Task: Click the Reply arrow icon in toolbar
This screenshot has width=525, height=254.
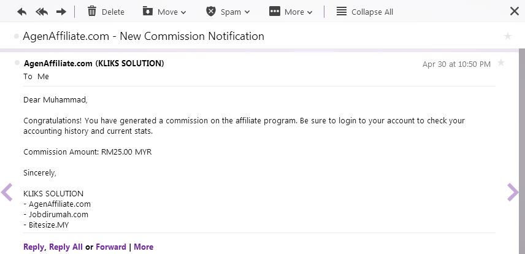Action: pos(21,12)
